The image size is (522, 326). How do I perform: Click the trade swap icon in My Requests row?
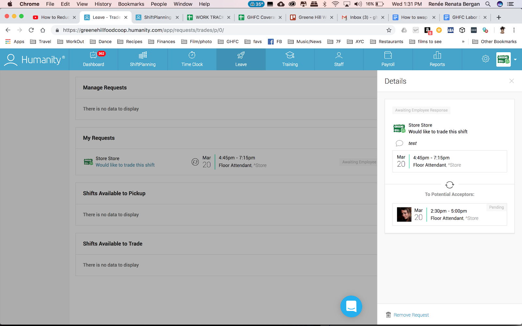195,162
